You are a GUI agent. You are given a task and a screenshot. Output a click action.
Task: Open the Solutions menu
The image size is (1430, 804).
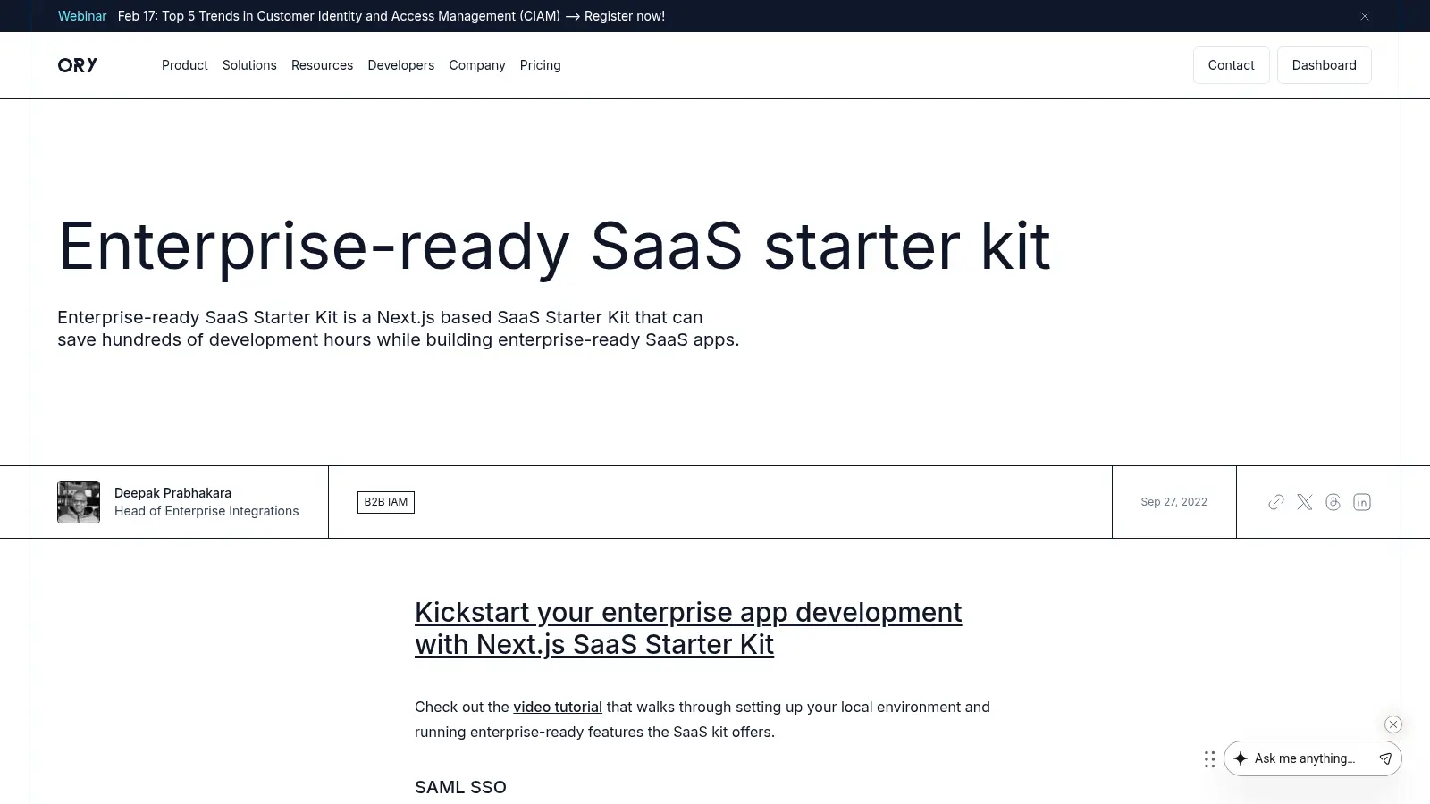click(x=249, y=65)
